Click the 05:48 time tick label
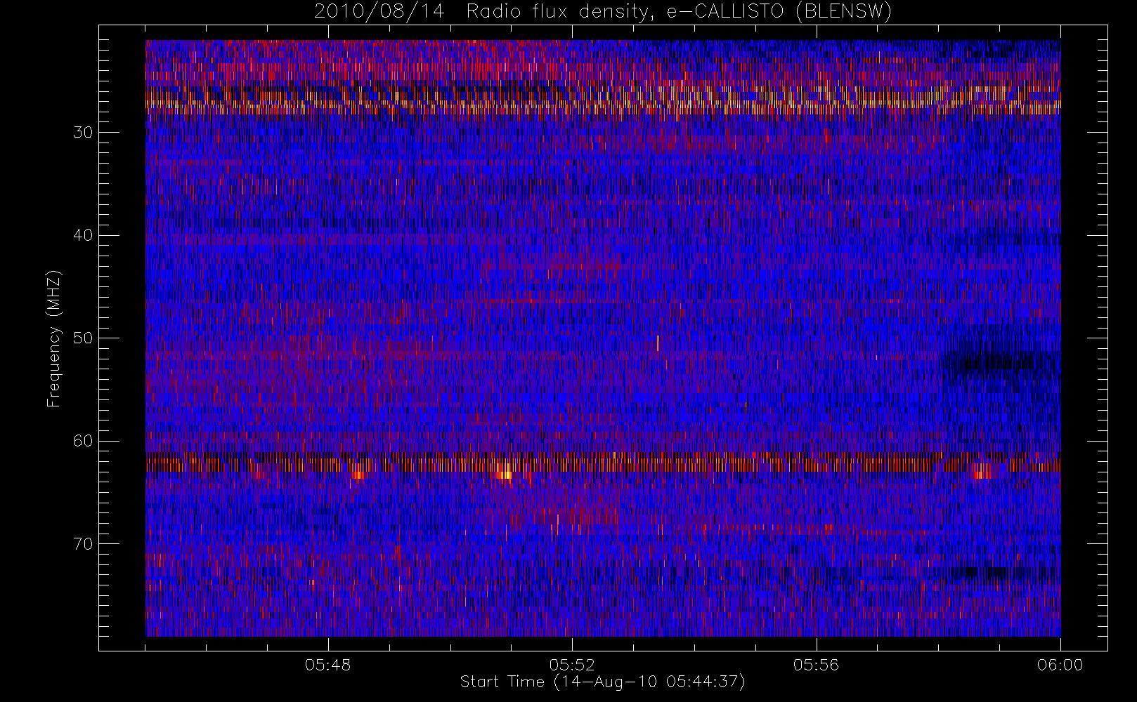1137x702 pixels. point(328,665)
